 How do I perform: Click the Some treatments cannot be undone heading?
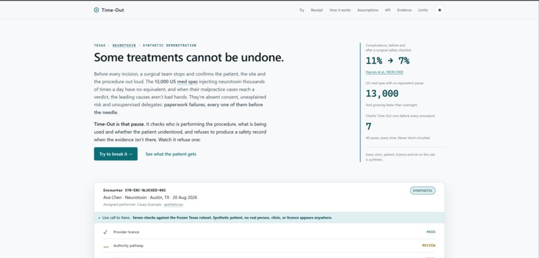click(x=189, y=57)
